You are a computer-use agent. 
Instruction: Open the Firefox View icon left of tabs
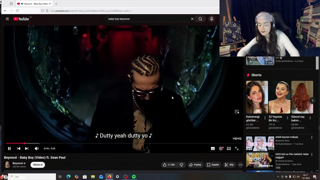pyautogui.click(x=11, y=4)
